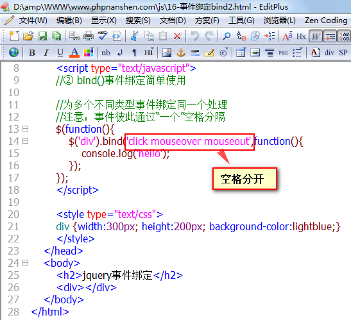Open the HTML character entity dropdown
Screen dimensions: 351x320
pos(224,53)
